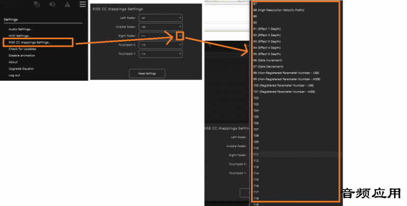Select Check for Updates
The image size is (407, 206).
pos(22,49)
